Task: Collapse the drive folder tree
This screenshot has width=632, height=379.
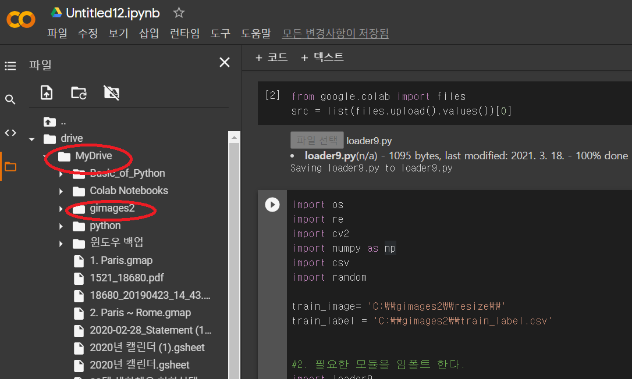Action: pos(32,139)
